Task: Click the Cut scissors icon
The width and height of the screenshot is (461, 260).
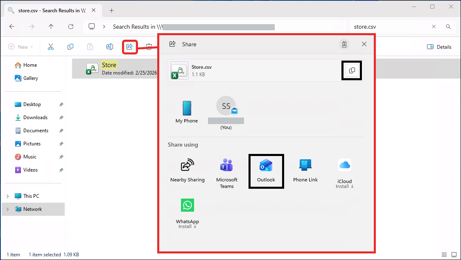Action: pyautogui.click(x=51, y=47)
